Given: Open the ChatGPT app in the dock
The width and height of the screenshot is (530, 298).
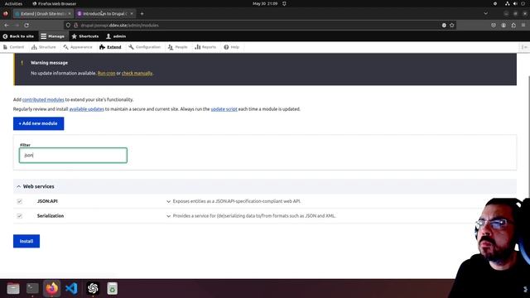Looking at the screenshot, I should pyautogui.click(x=93, y=289).
